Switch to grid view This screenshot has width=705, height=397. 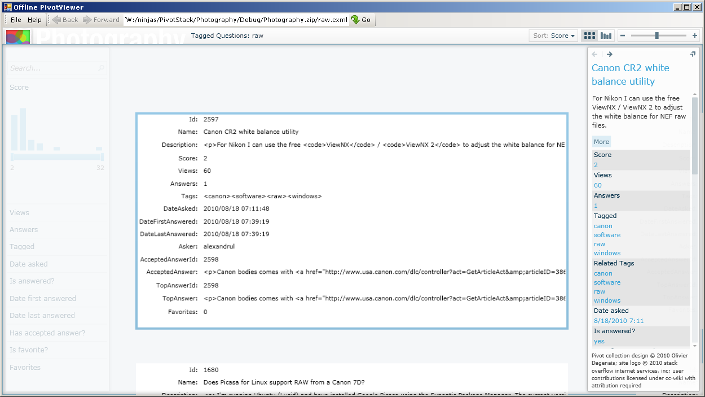tap(589, 36)
